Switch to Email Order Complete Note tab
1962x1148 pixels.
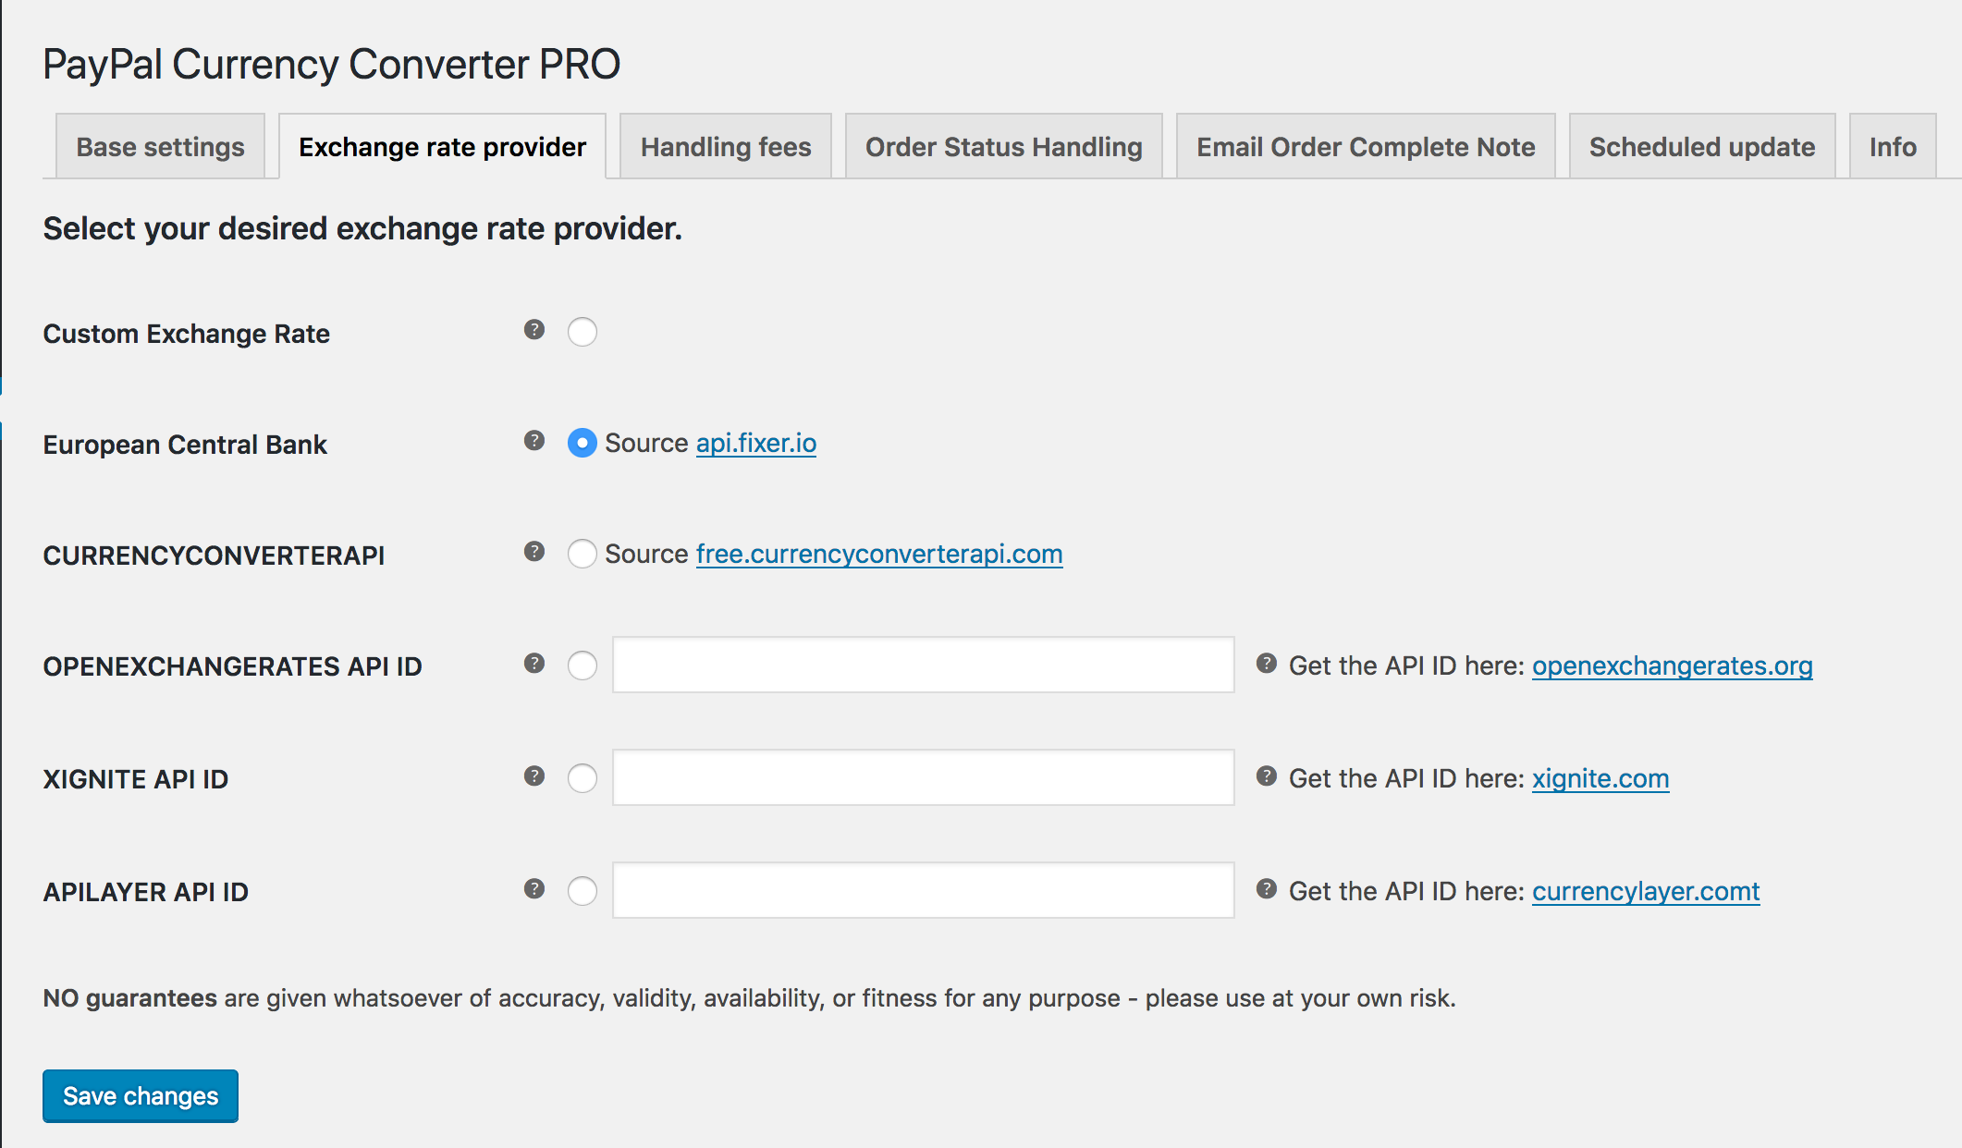coord(1366,146)
